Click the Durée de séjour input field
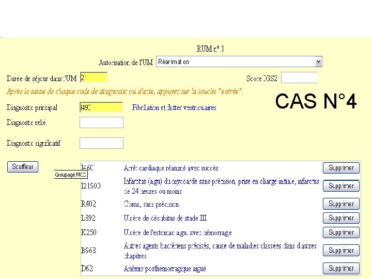Image resolution: width=372 pixels, height=279 pixels. coord(94,78)
